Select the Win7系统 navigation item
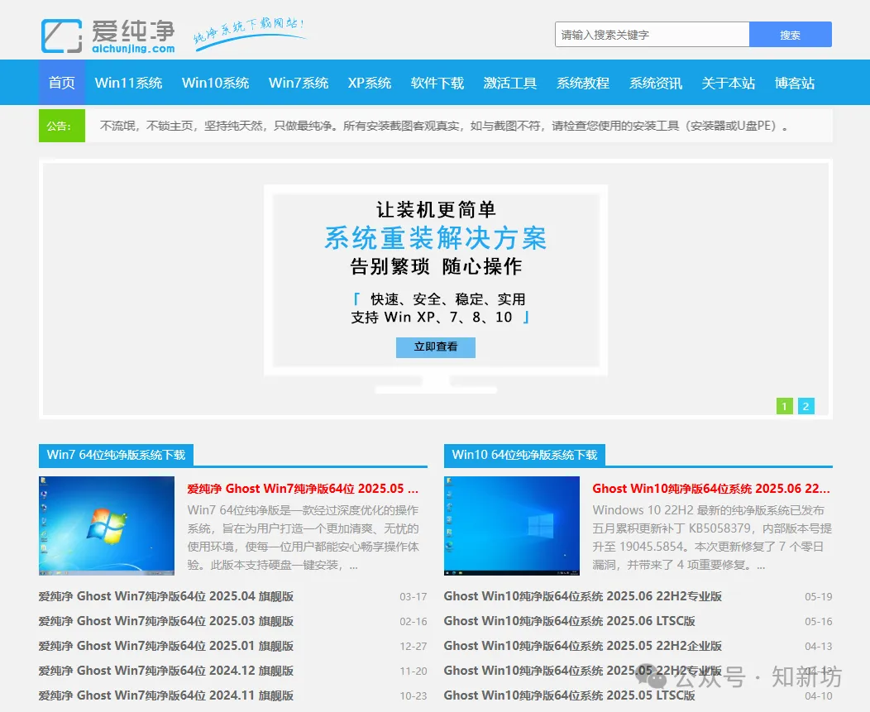This screenshot has width=870, height=712. [x=299, y=83]
